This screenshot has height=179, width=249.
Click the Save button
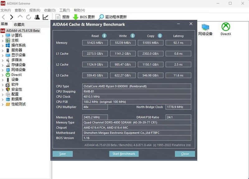[x=63, y=154]
